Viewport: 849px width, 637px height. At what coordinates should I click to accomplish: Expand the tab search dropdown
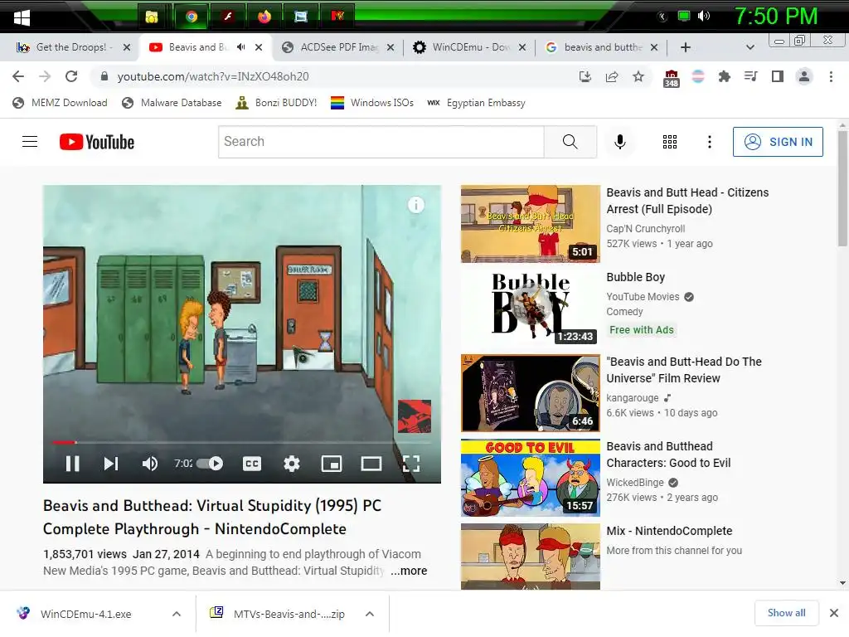750,47
